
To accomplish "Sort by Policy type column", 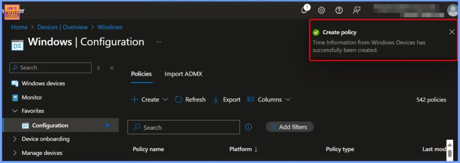I will pyautogui.click(x=340, y=149).
